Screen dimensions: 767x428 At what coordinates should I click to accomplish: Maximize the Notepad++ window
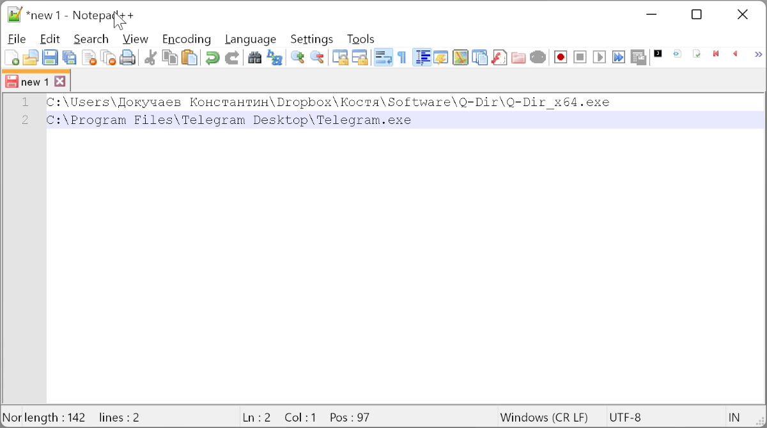(697, 15)
